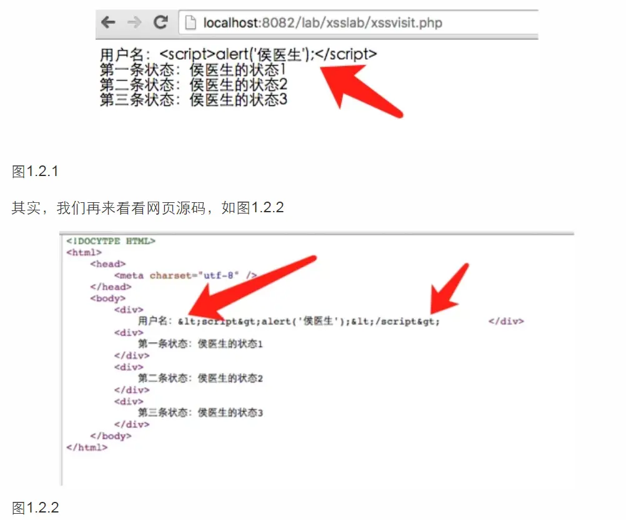Click the caption 图1.2.2
This screenshot has height=520, width=626.
(35, 508)
